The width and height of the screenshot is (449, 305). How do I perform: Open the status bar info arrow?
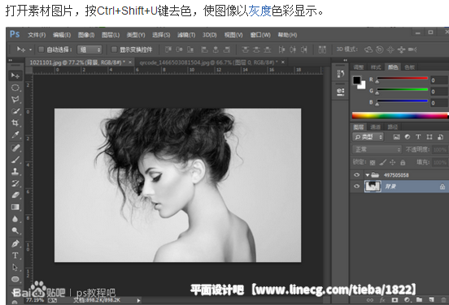(x=138, y=300)
